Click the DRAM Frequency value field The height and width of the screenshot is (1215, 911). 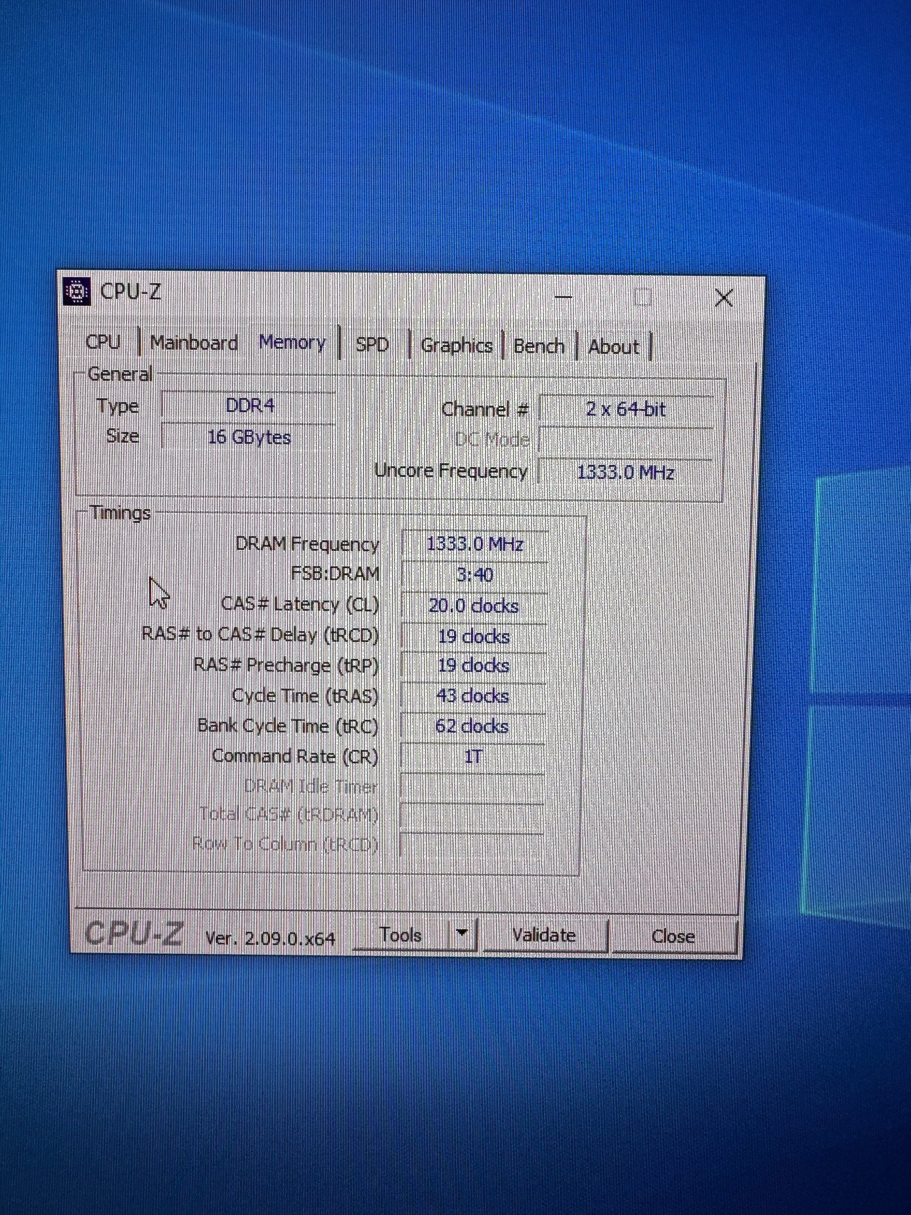pos(474,544)
